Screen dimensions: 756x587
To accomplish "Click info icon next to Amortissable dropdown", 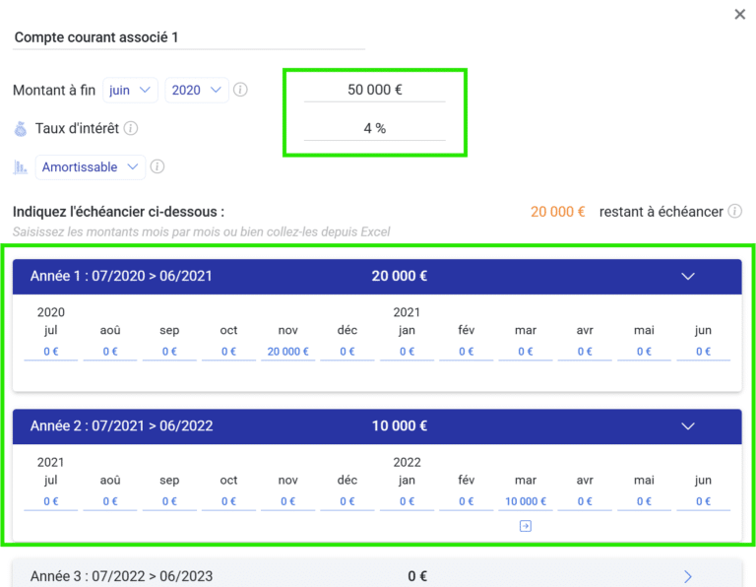I will 157,166.
